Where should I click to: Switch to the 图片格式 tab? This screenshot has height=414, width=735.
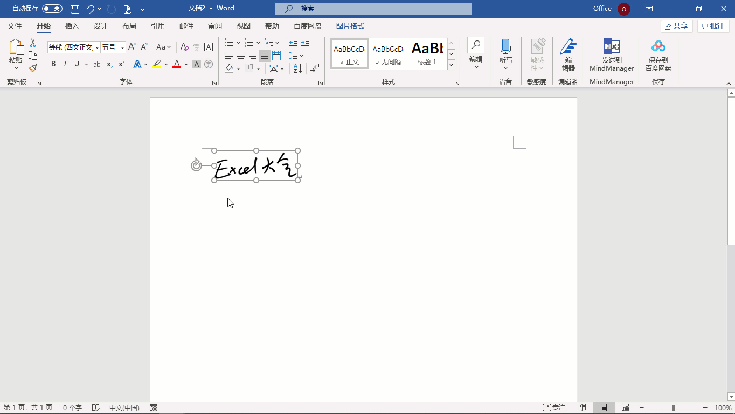(x=350, y=26)
